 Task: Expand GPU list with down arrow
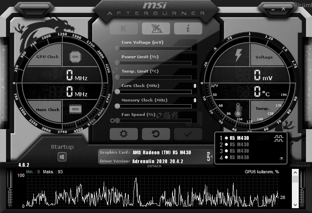click(281, 158)
